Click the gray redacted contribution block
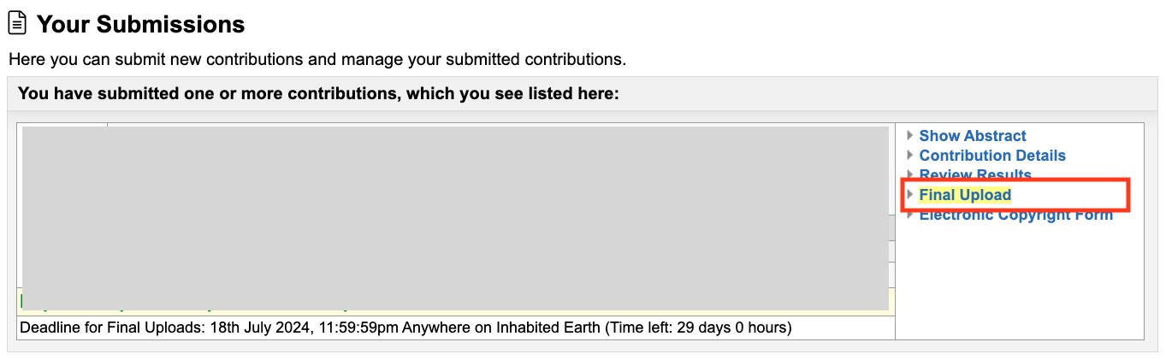This screenshot has width=1166, height=360. pos(455,218)
